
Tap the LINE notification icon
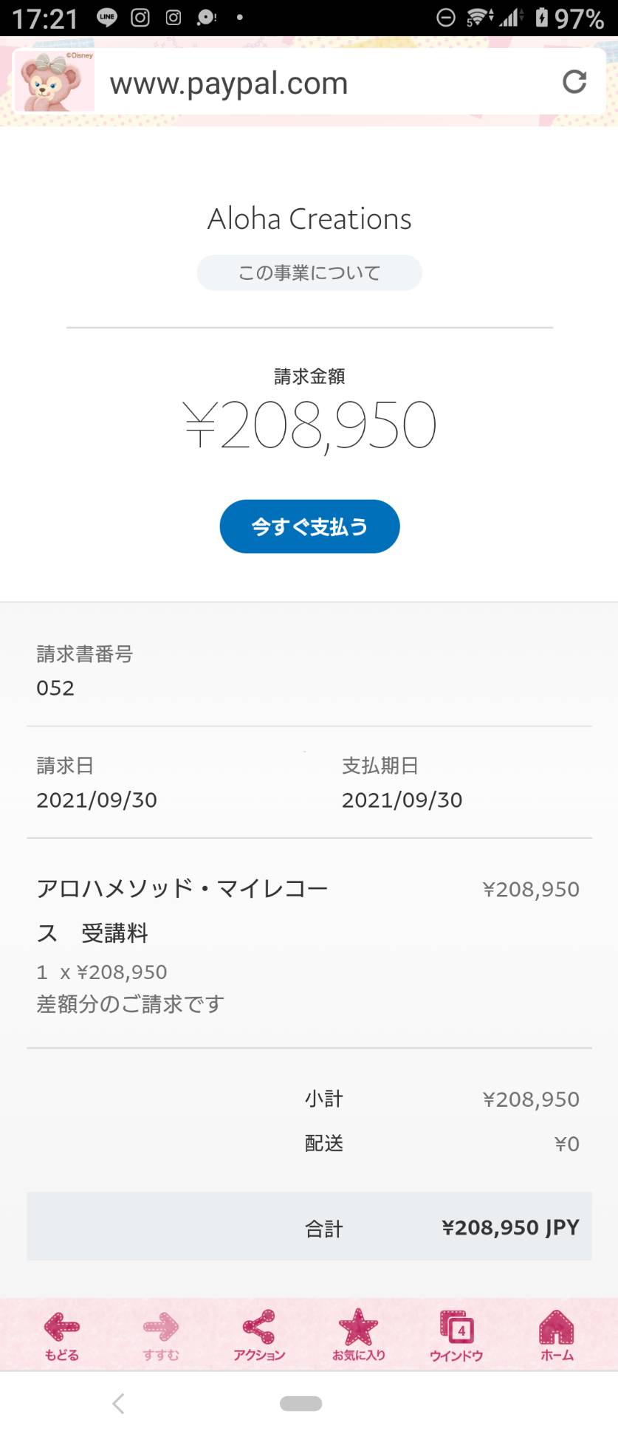tap(107, 18)
